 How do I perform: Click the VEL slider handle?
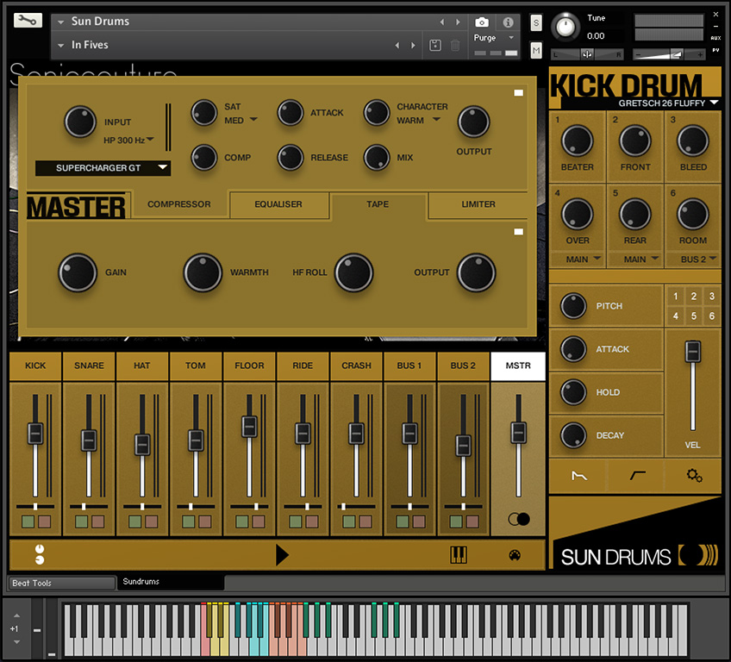tap(693, 352)
